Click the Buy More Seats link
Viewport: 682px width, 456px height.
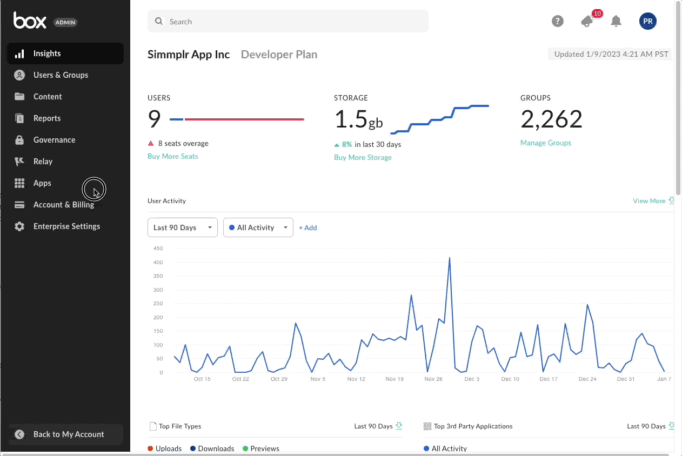pos(172,156)
